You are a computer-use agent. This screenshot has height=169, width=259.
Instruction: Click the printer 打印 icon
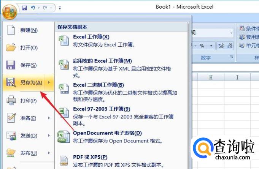pos(11,100)
